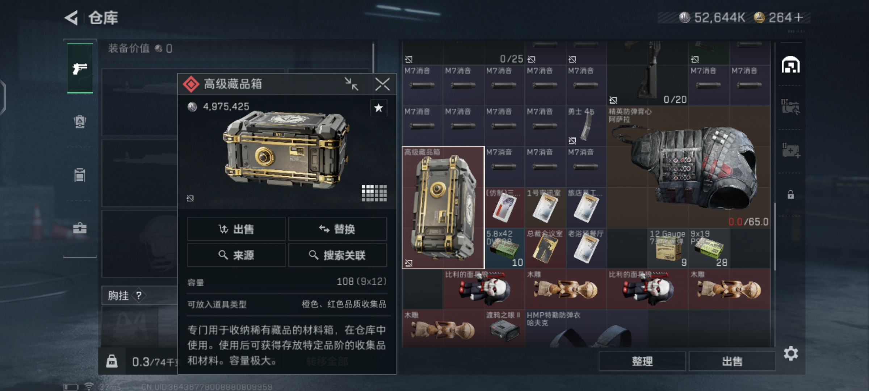The image size is (869, 391).
Task: Click 搜索关联 related search button
Action: click(337, 255)
